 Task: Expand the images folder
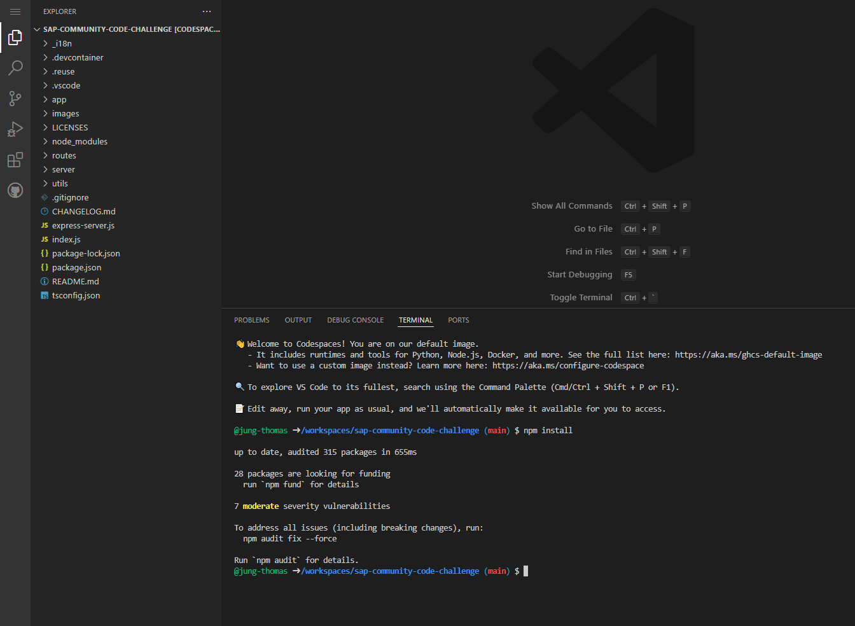(45, 113)
